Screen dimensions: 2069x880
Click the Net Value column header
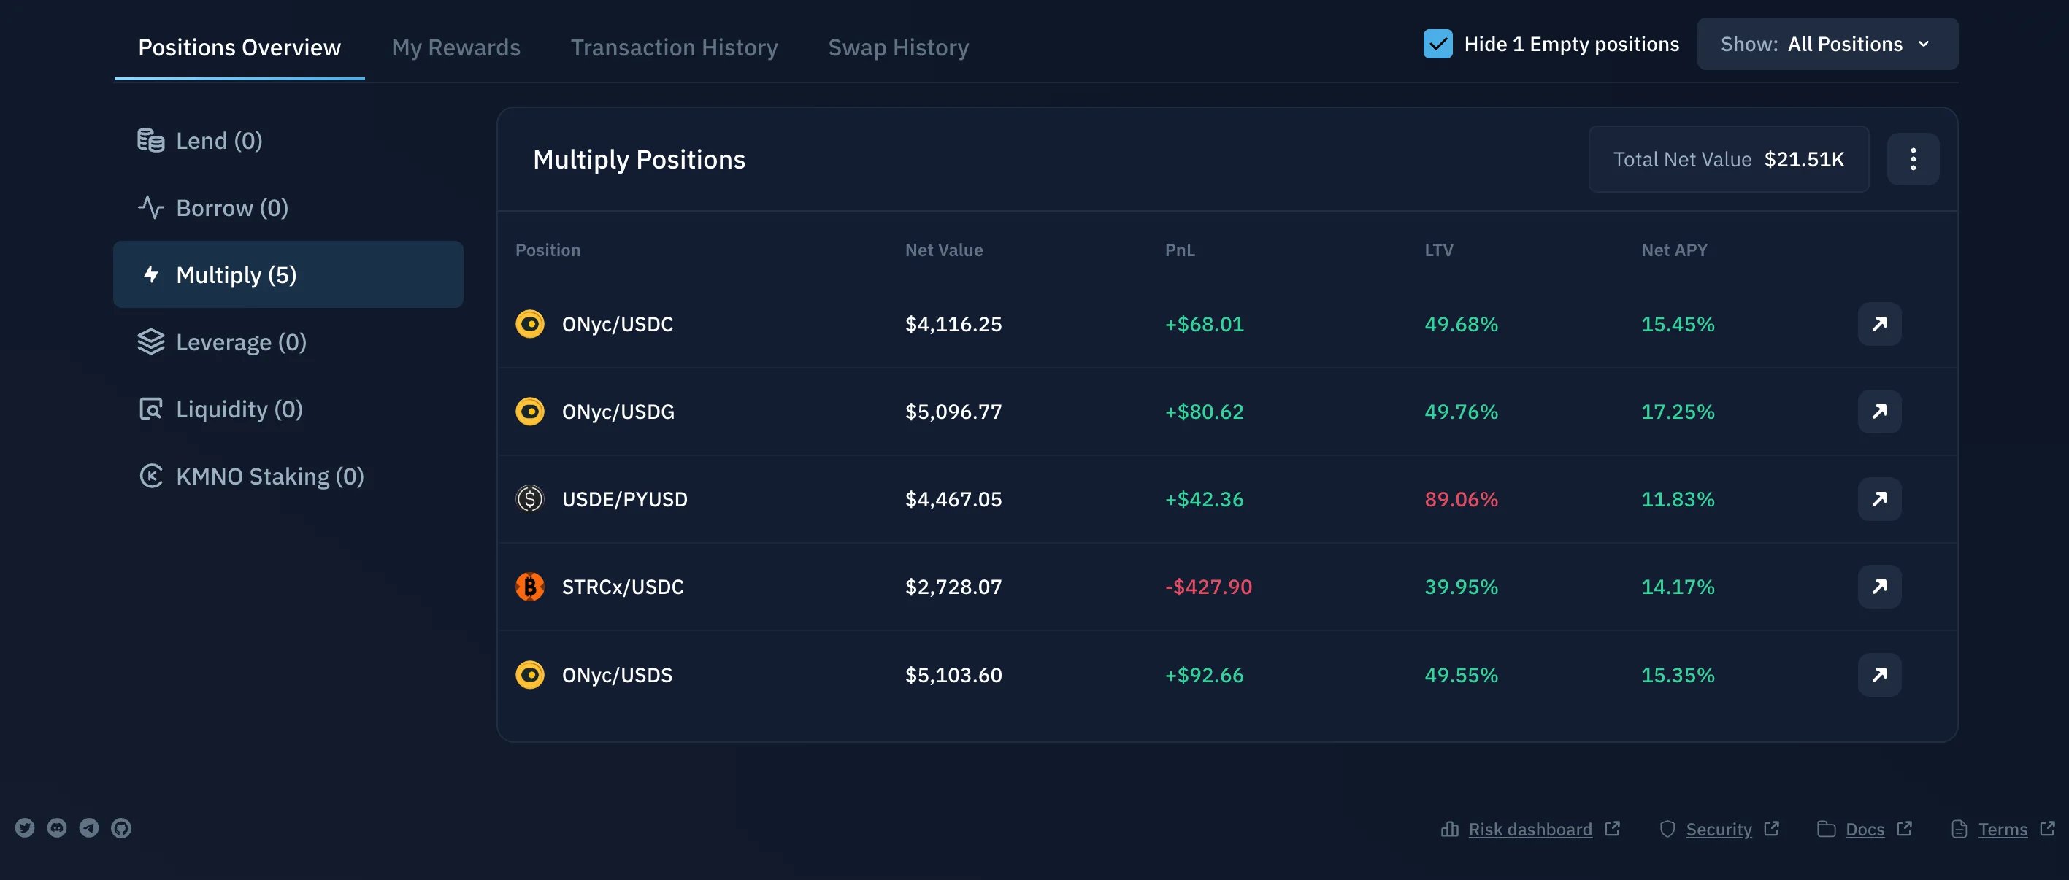[x=944, y=250]
